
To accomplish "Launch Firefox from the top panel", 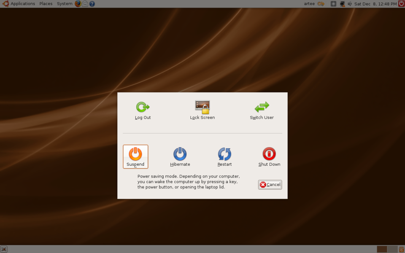I will click(78, 4).
